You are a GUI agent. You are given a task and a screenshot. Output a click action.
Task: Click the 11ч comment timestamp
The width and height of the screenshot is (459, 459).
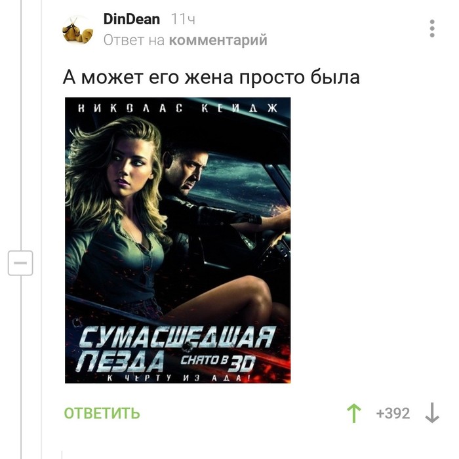(x=183, y=19)
